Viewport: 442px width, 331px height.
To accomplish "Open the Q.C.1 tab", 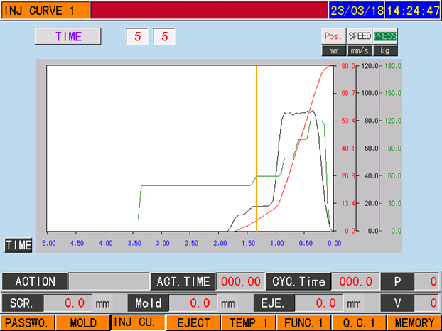I will click(359, 323).
